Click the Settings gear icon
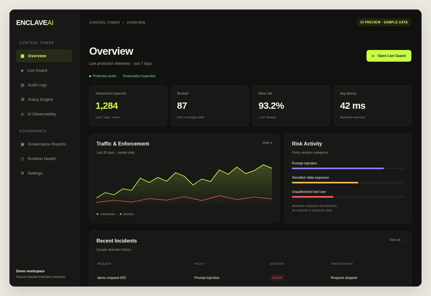The height and width of the screenshot is (296, 431). 22,173
